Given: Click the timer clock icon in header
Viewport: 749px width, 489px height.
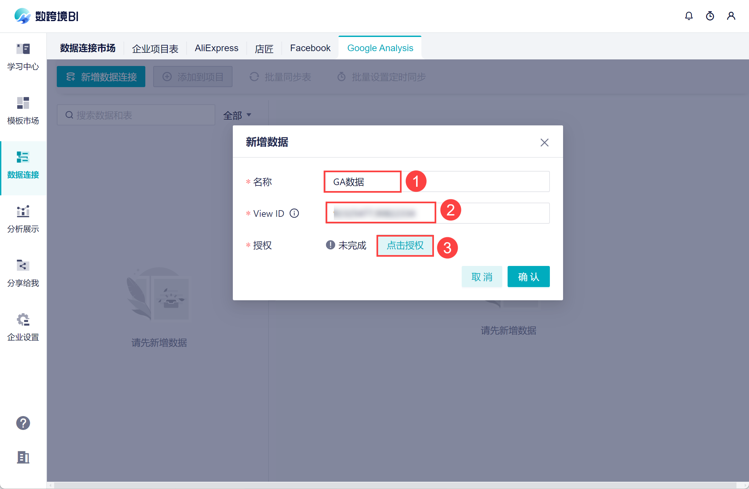Looking at the screenshot, I should tap(710, 16).
